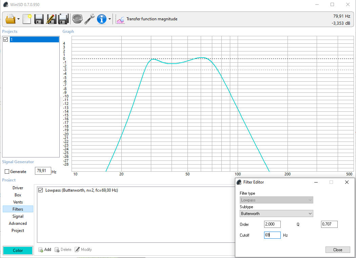This screenshot has height=258, width=356.
Task: Save all projects with the double floppy icon
Action: pyautogui.click(x=63, y=19)
